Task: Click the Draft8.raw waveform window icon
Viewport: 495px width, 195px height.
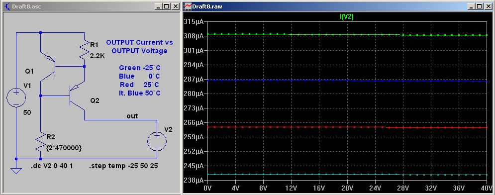Action: coord(188,6)
